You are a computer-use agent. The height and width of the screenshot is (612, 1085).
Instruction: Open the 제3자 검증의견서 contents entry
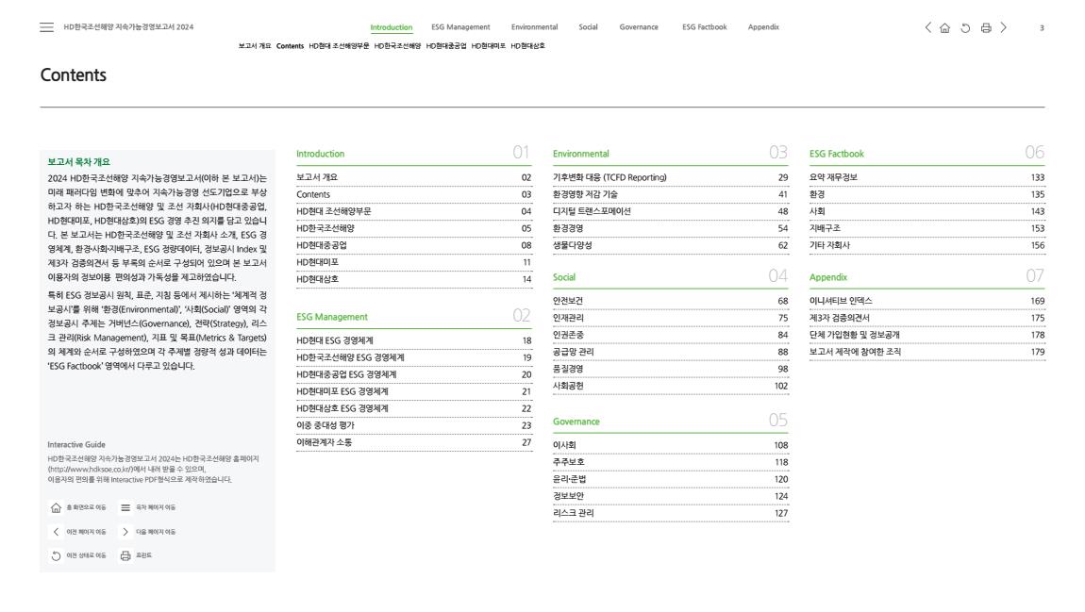pos(842,318)
